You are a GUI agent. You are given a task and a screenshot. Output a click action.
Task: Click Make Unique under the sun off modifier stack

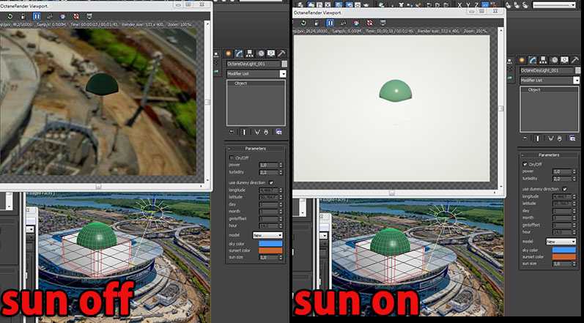(x=257, y=132)
